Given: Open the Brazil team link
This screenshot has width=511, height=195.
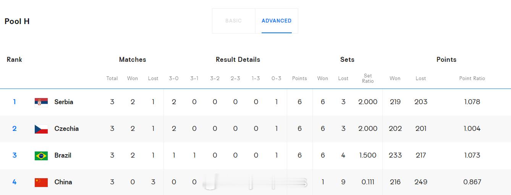Looking at the screenshot, I should 63,155.
